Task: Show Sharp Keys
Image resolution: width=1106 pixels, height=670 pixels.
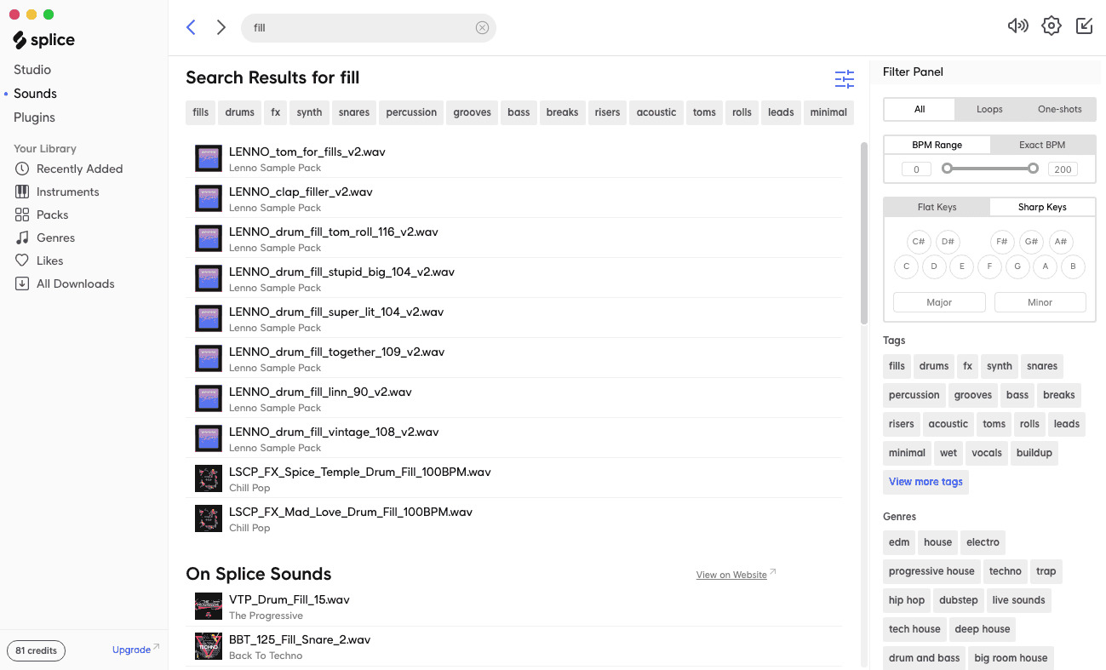Action: click(1042, 207)
